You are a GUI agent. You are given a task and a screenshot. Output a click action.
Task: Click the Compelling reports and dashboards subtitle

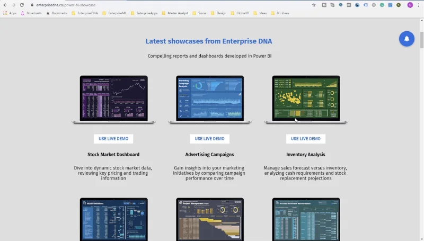click(x=209, y=56)
